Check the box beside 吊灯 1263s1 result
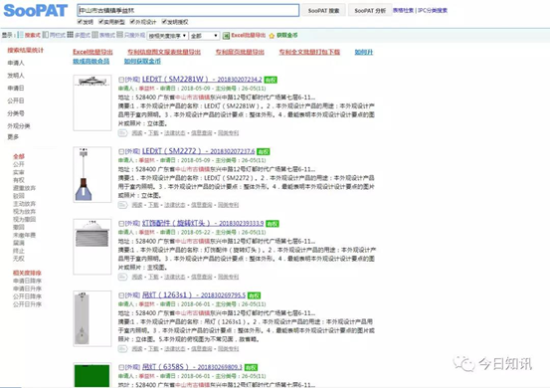The height and width of the screenshot is (388, 550). [121, 295]
